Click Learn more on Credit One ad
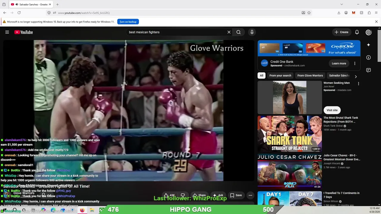The width and height of the screenshot is (381, 214). coord(339,63)
